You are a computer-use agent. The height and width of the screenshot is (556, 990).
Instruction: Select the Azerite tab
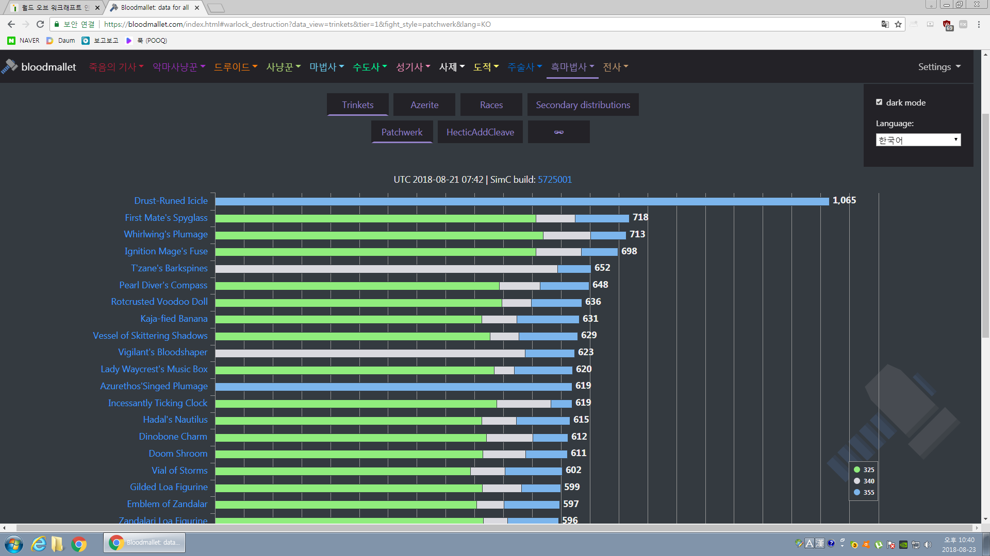424,105
